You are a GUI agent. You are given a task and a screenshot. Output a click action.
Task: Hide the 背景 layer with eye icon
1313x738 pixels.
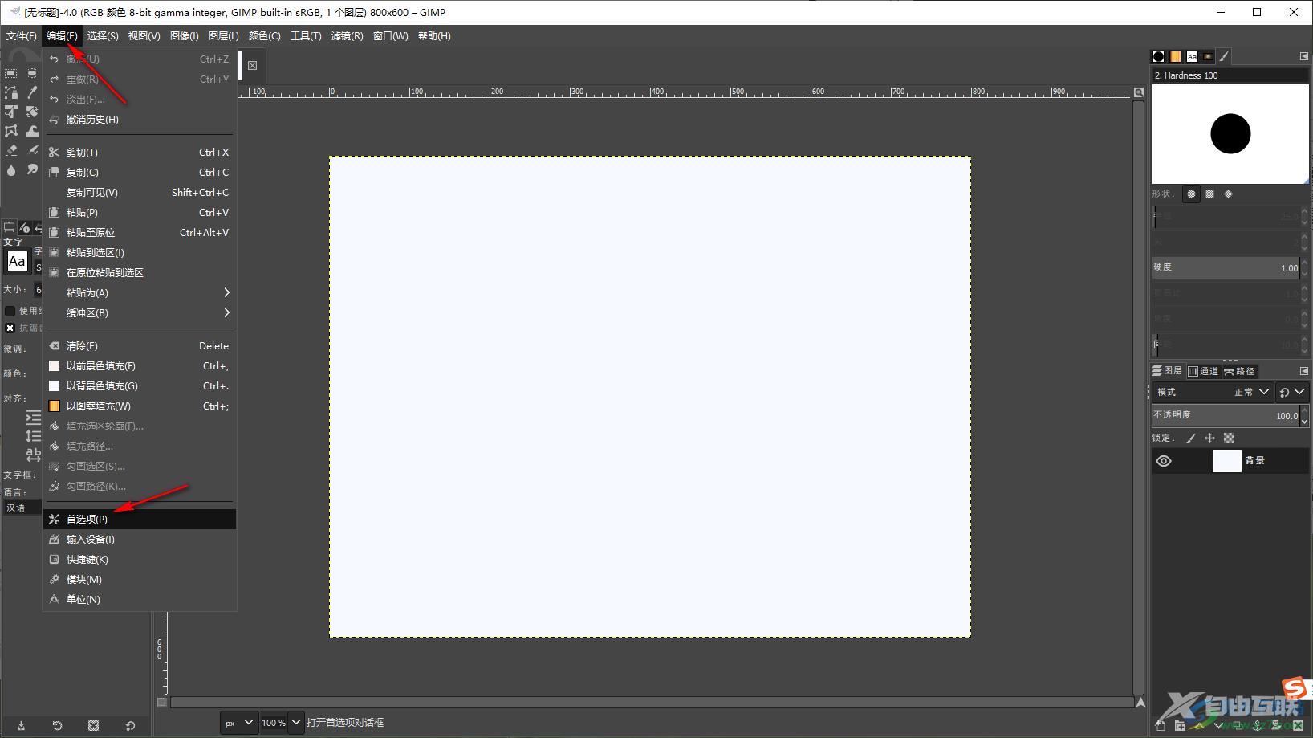1164,461
